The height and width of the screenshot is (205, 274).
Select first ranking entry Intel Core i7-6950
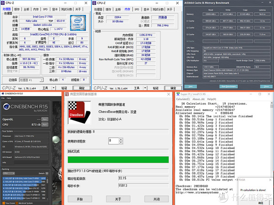point(24,178)
